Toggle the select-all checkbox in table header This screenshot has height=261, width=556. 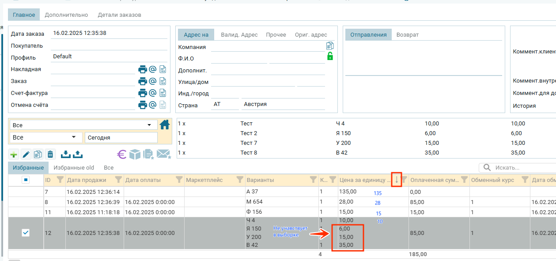26,180
